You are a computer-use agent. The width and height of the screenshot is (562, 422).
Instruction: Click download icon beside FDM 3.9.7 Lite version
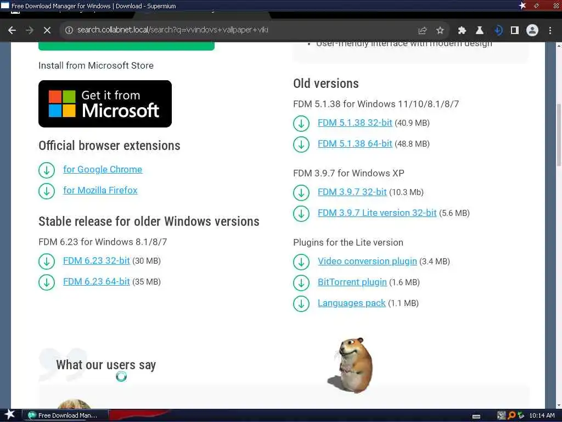(x=301, y=214)
